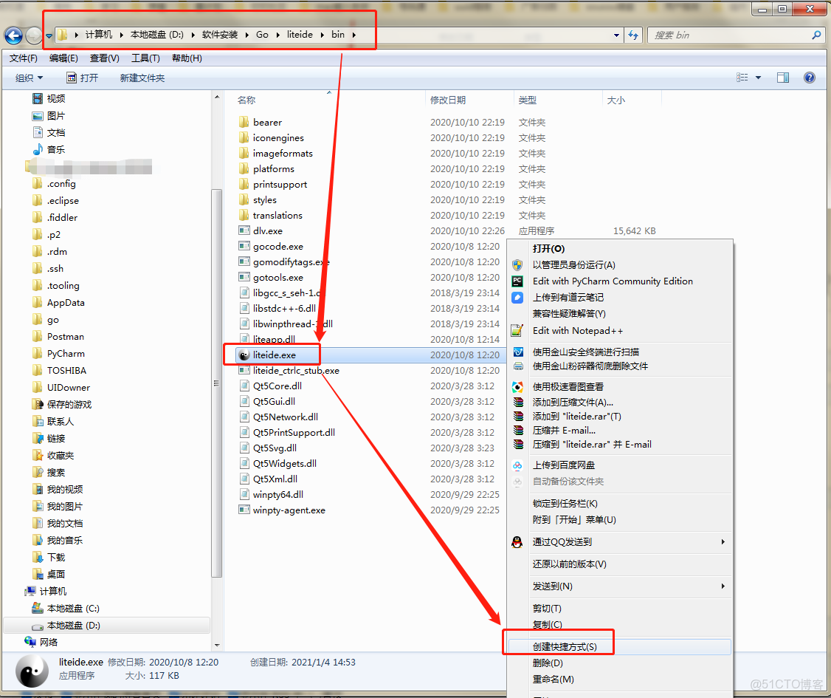The width and height of the screenshot is (831, 698).
Task: Open the 查看(V) menu
Action: [104, 58]
